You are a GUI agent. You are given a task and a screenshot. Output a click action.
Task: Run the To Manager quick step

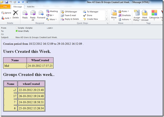point(91,12)
